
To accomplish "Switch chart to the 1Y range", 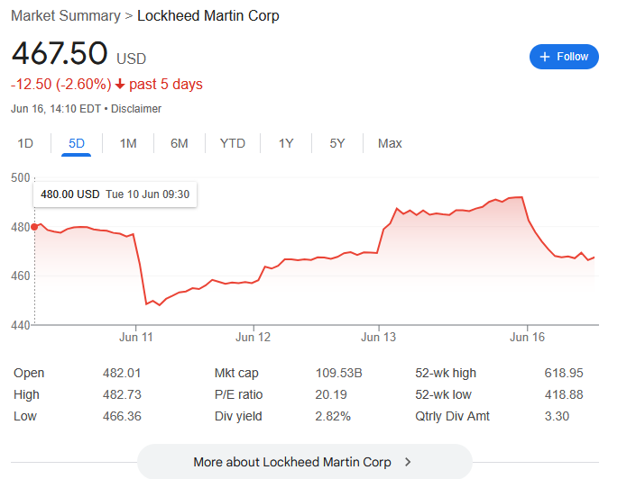I will (286, 143).
